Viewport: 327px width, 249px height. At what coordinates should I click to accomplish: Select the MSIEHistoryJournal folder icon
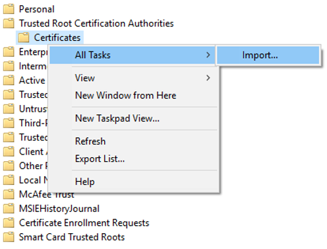tap(9, 209)
